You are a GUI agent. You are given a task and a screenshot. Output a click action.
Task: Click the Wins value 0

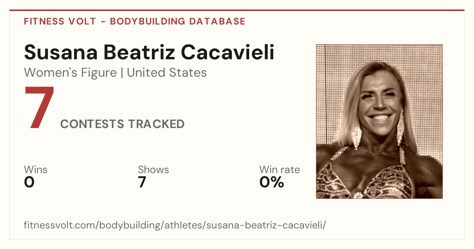29,182
